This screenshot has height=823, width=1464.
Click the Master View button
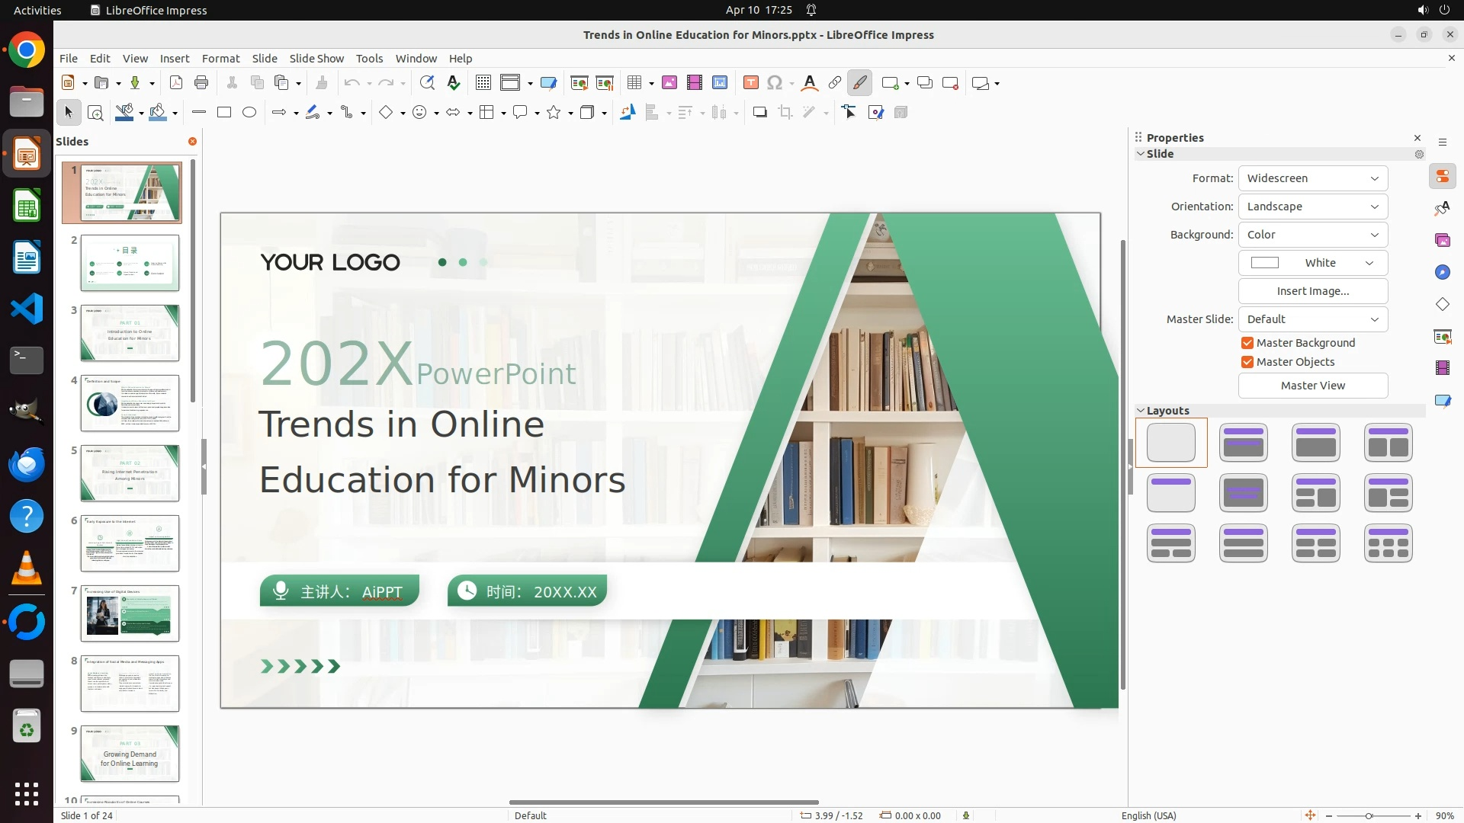[x=1312, y=386]
